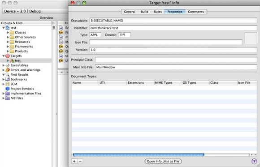
Task: Select Project Symbols in sidebar
Action: (x=22, y=89)
